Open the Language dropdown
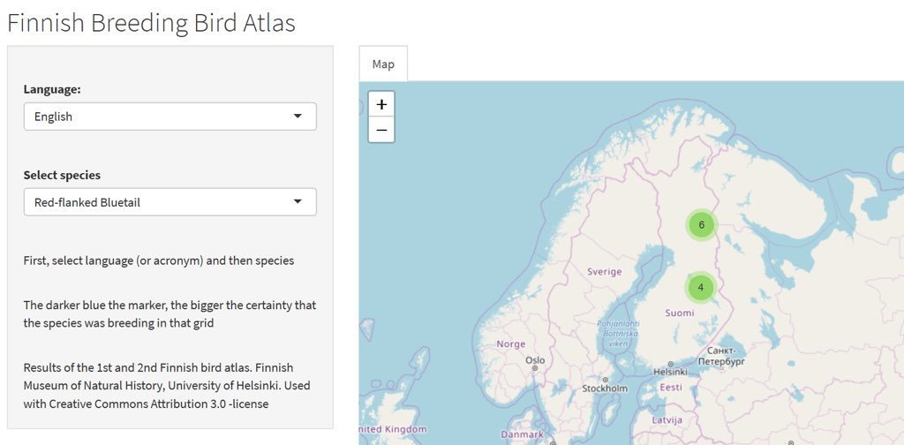This screenshot has width=904, height=445. [169, 117]
